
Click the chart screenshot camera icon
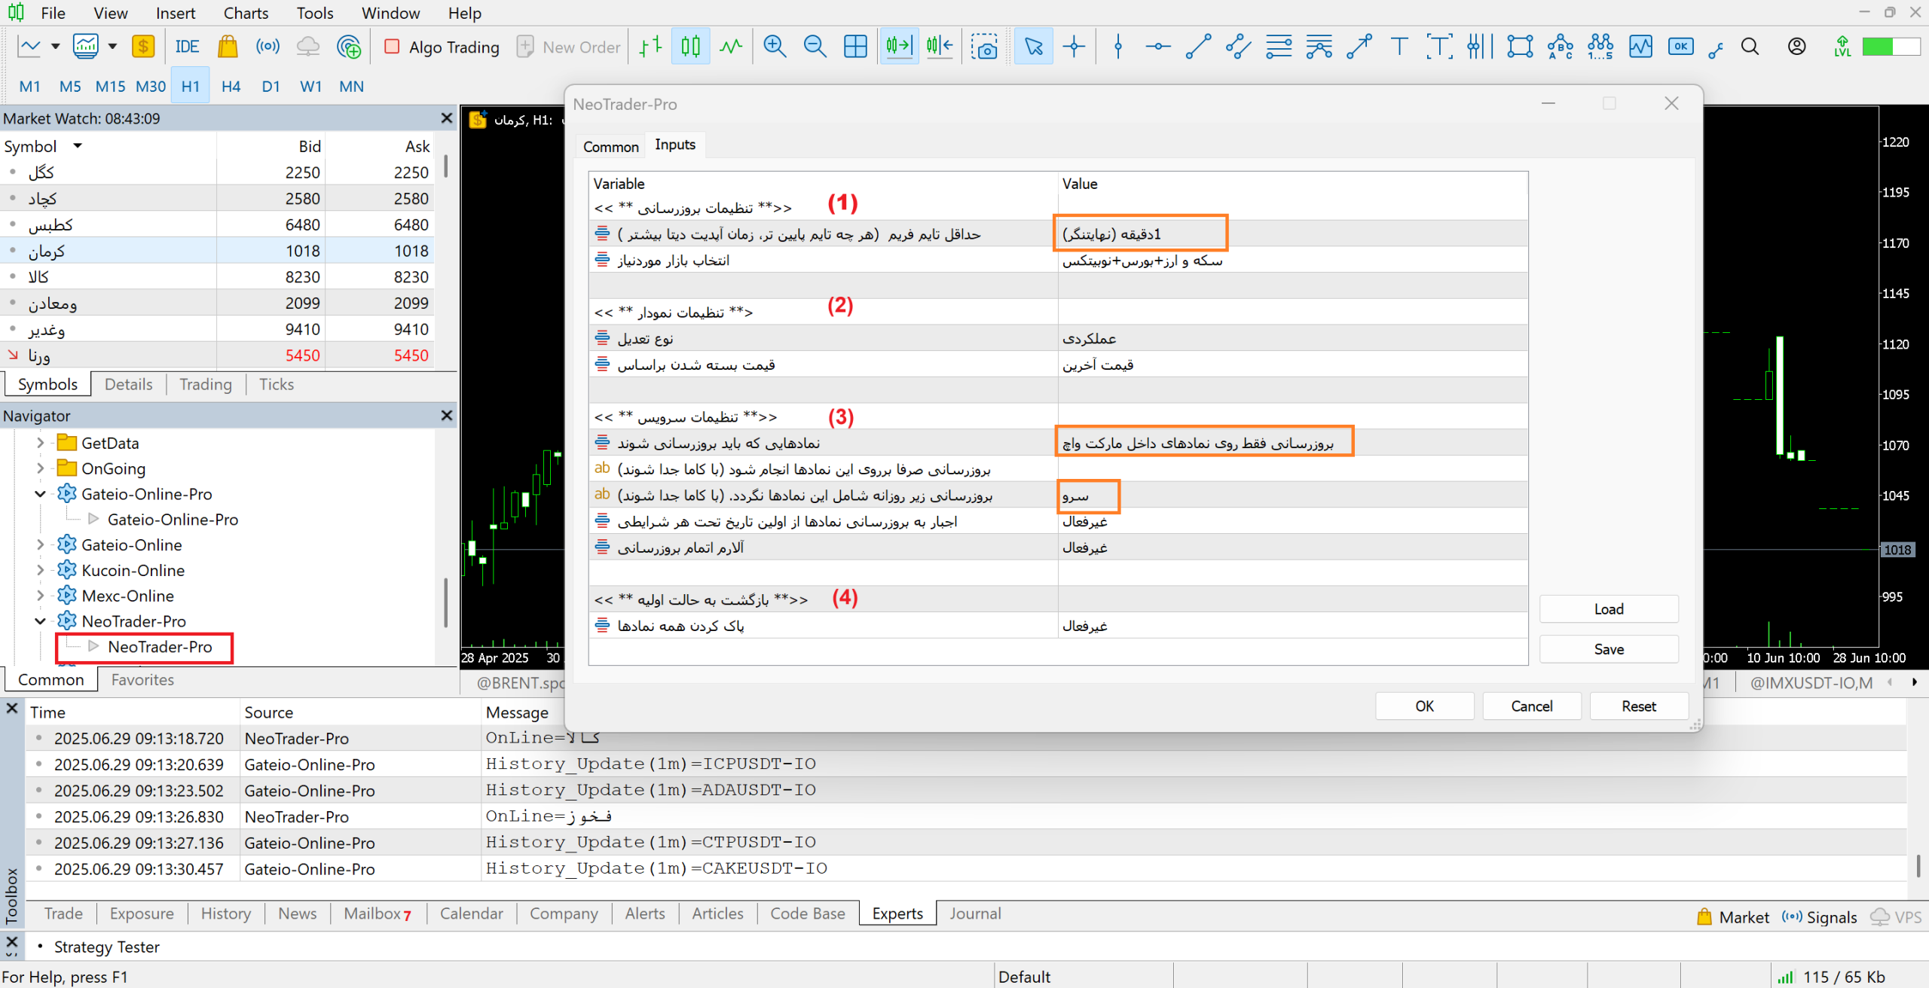984,47
